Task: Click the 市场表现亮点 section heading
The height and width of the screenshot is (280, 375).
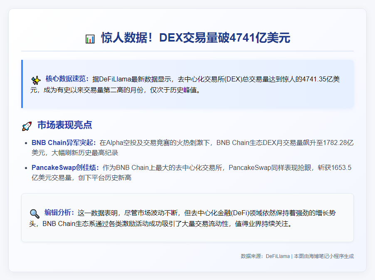Action: (x=64, y=125)
